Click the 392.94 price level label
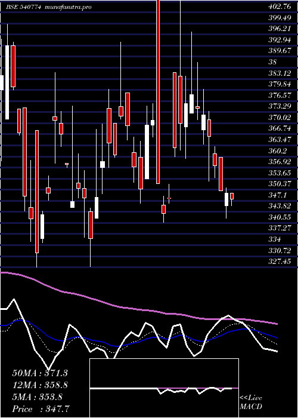This screenshot has width=298, height=418. pyautogui.click(x=280, y=40)
